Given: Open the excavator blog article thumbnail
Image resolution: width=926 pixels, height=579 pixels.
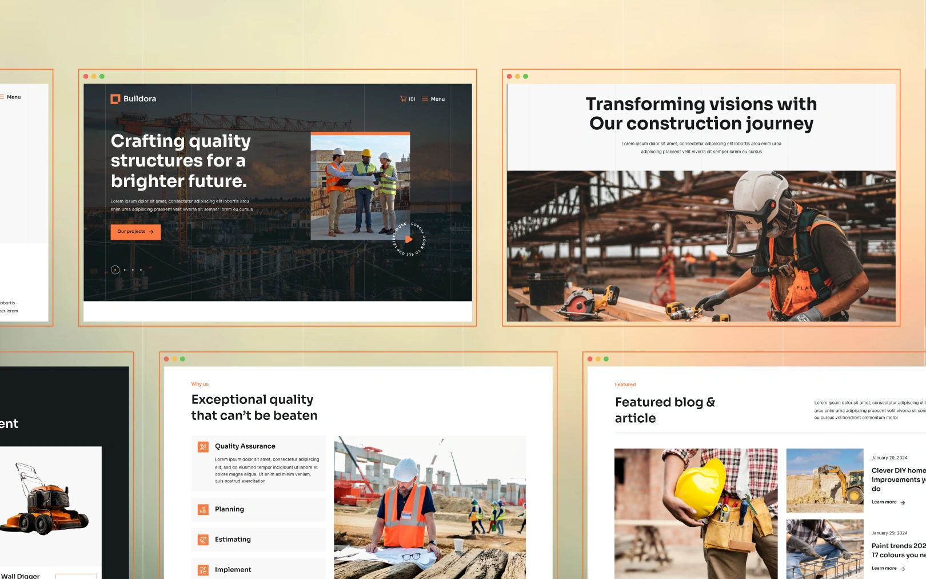Looking at the screenshot, I should click(824, 481).
